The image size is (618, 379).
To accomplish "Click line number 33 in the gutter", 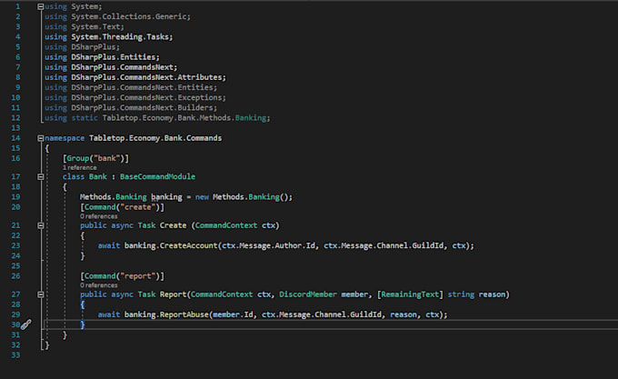I will pyautogui.click(x=18, y=354).
